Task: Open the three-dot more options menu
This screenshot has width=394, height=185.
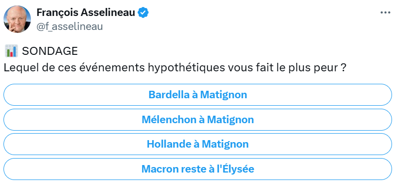Action: [x=386, y=12]
